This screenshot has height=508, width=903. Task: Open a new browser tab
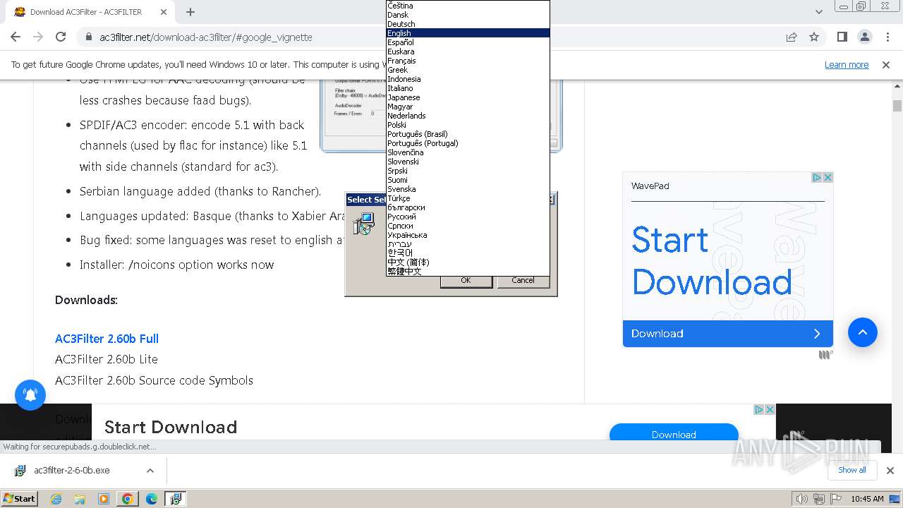(x=190, y=12)
